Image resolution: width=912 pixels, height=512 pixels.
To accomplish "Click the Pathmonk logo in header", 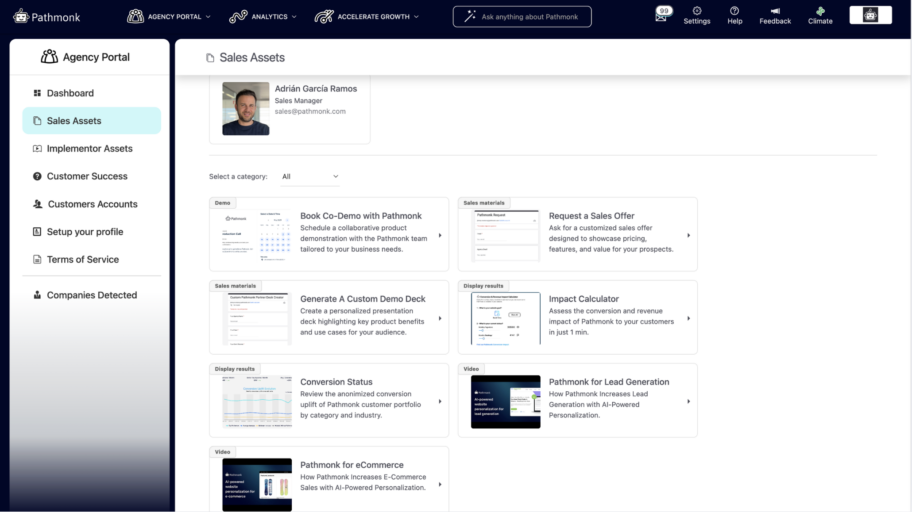I will pos(46,17).
